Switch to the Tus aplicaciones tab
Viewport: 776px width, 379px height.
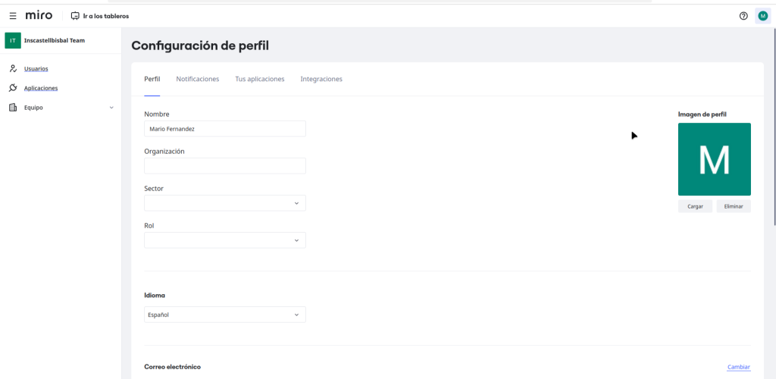click(x=259, y=79)
